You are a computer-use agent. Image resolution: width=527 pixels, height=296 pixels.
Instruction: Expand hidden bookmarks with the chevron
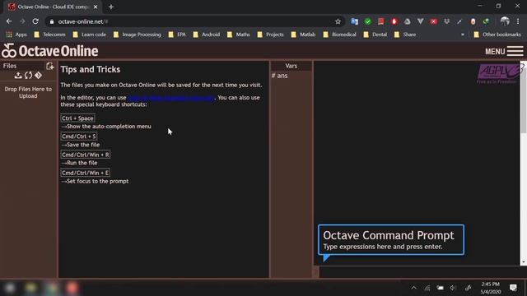coord(463,35)
